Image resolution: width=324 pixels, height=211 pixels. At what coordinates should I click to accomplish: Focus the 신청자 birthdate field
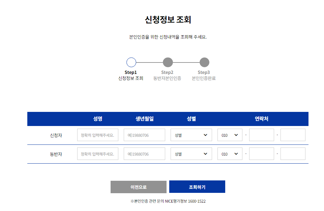144,135
